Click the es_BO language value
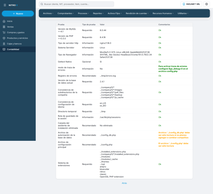 pos(103,106)
